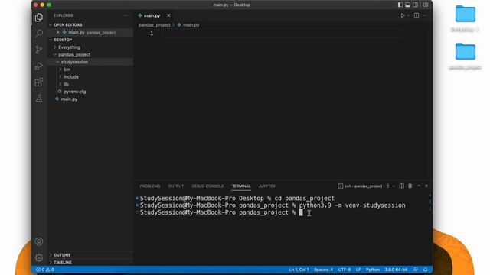Open Source Control view
The width and height of the screenshot is (490, 275).
(x=39, y=50)
